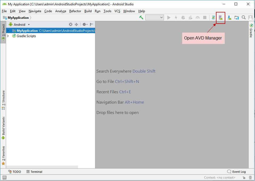This screenshot has height=181, width=255.
Task: Open AVD Manager phone icon
Action: point(220,17)
